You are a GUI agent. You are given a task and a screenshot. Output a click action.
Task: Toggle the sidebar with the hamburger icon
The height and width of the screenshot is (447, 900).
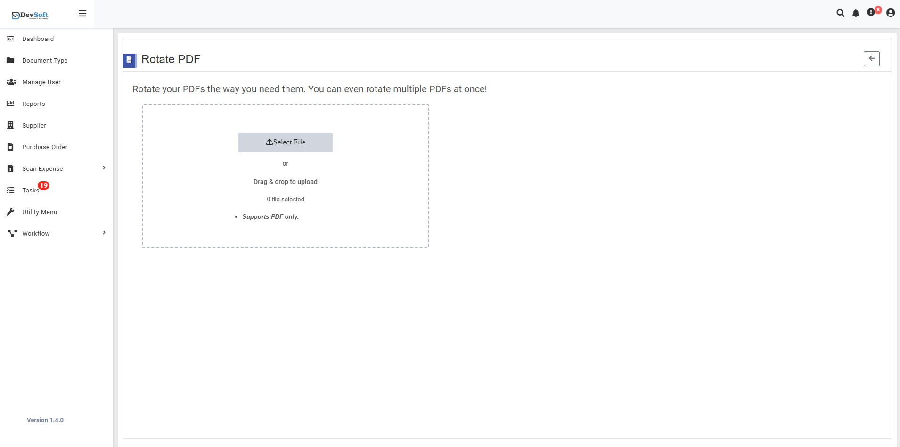point(82,13)
